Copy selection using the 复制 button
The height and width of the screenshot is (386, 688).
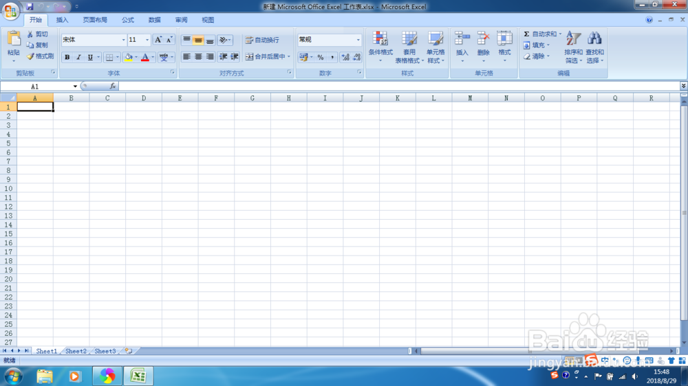pos(37,45)
